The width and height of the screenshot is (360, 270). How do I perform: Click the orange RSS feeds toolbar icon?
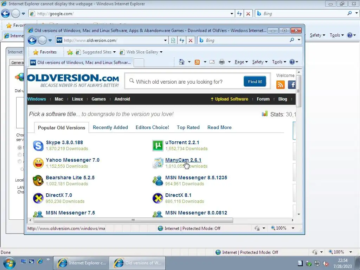(197, 62)
